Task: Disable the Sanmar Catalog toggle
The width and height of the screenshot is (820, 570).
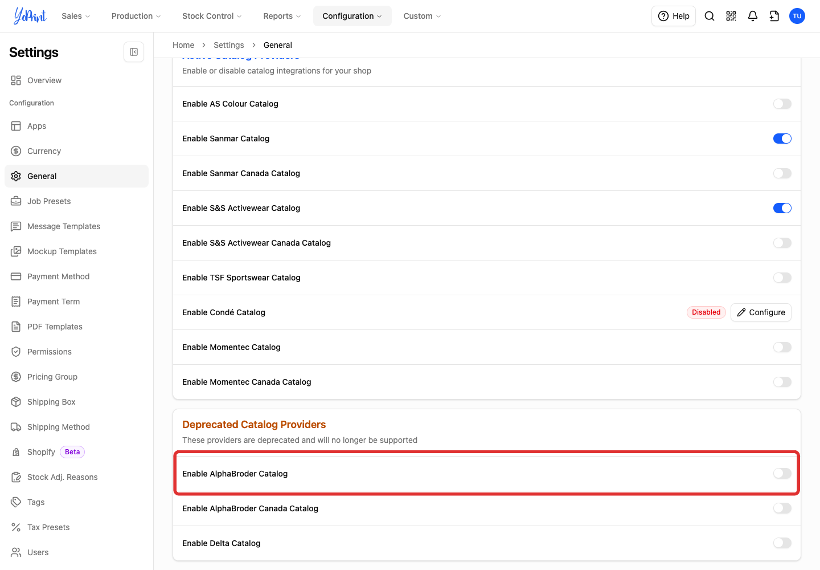Action: [782, 139]
